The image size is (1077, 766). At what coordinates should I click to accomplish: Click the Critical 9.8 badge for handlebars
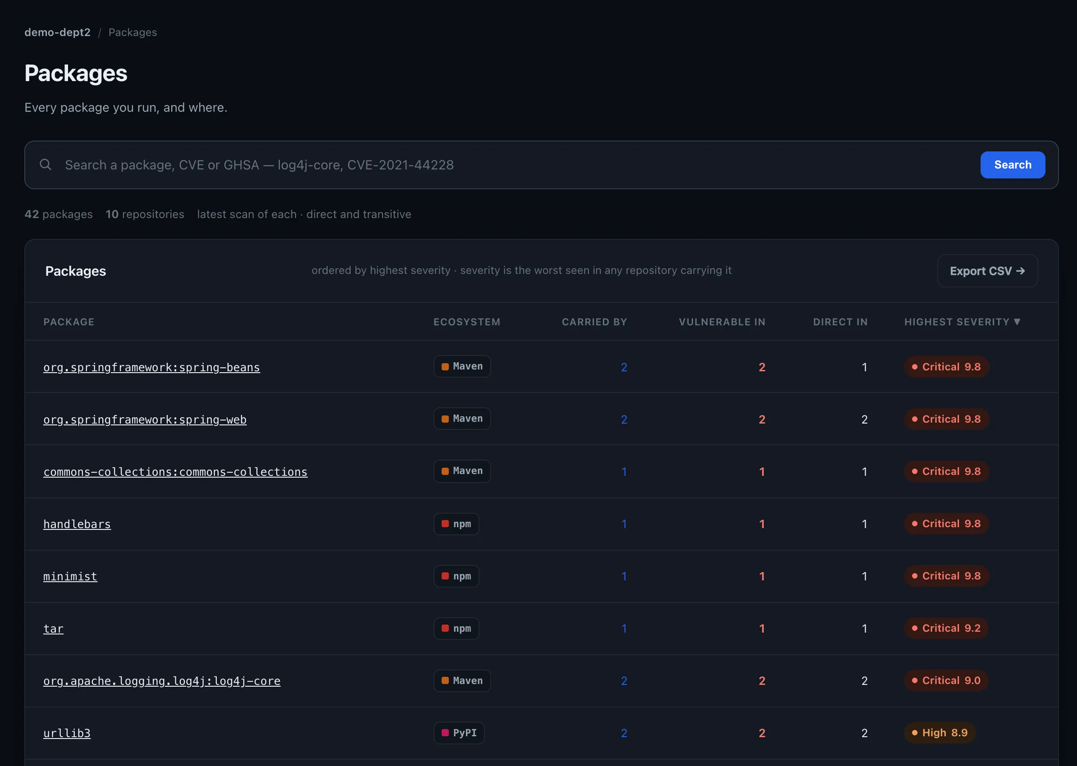(x=946, y=524)
